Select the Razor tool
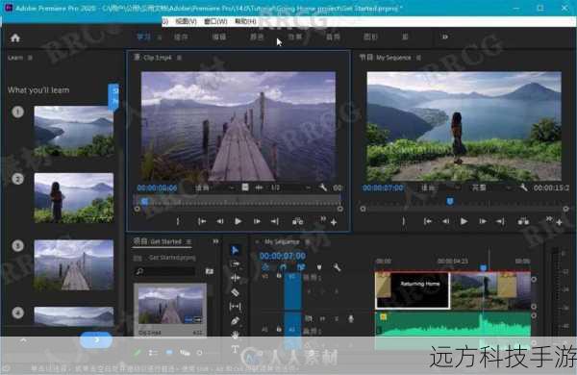 (x=236, y=292)
